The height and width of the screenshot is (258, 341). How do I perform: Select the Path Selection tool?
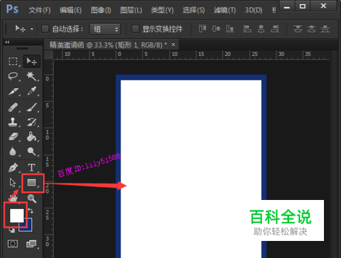click(13, 182)
